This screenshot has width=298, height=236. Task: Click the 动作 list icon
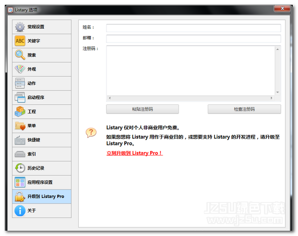click(x=20, y=83)
